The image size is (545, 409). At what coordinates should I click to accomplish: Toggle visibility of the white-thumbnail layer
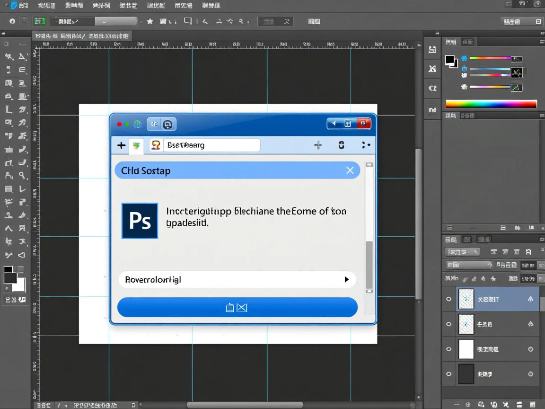pyautogui.click(x=448, y=349)
